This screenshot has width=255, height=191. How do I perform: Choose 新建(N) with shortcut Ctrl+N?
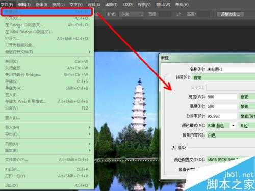pyautogui.click(x=47, y=12)
